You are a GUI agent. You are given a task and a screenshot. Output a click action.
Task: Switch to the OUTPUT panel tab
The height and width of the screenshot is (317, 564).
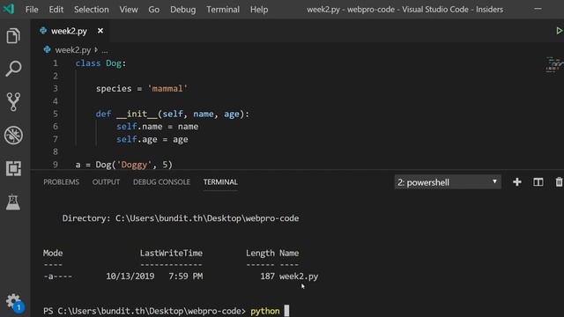click(106, 182)
